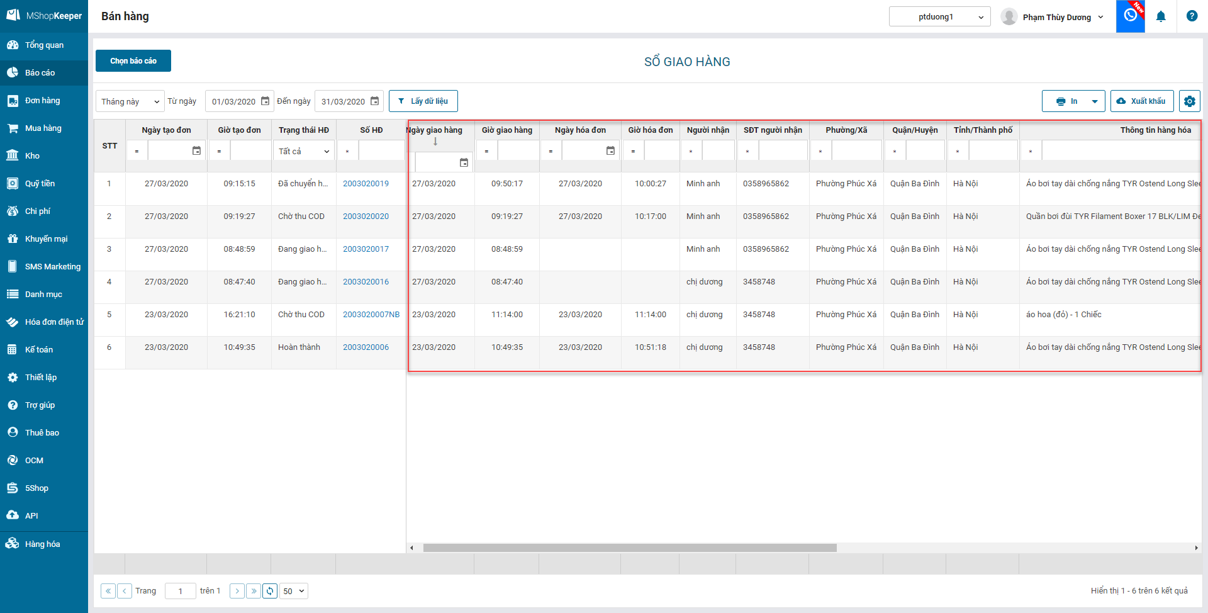Expand the 'In' print options arrow
Viewport: 1208px width, 613px height.
pos(1095,101)
